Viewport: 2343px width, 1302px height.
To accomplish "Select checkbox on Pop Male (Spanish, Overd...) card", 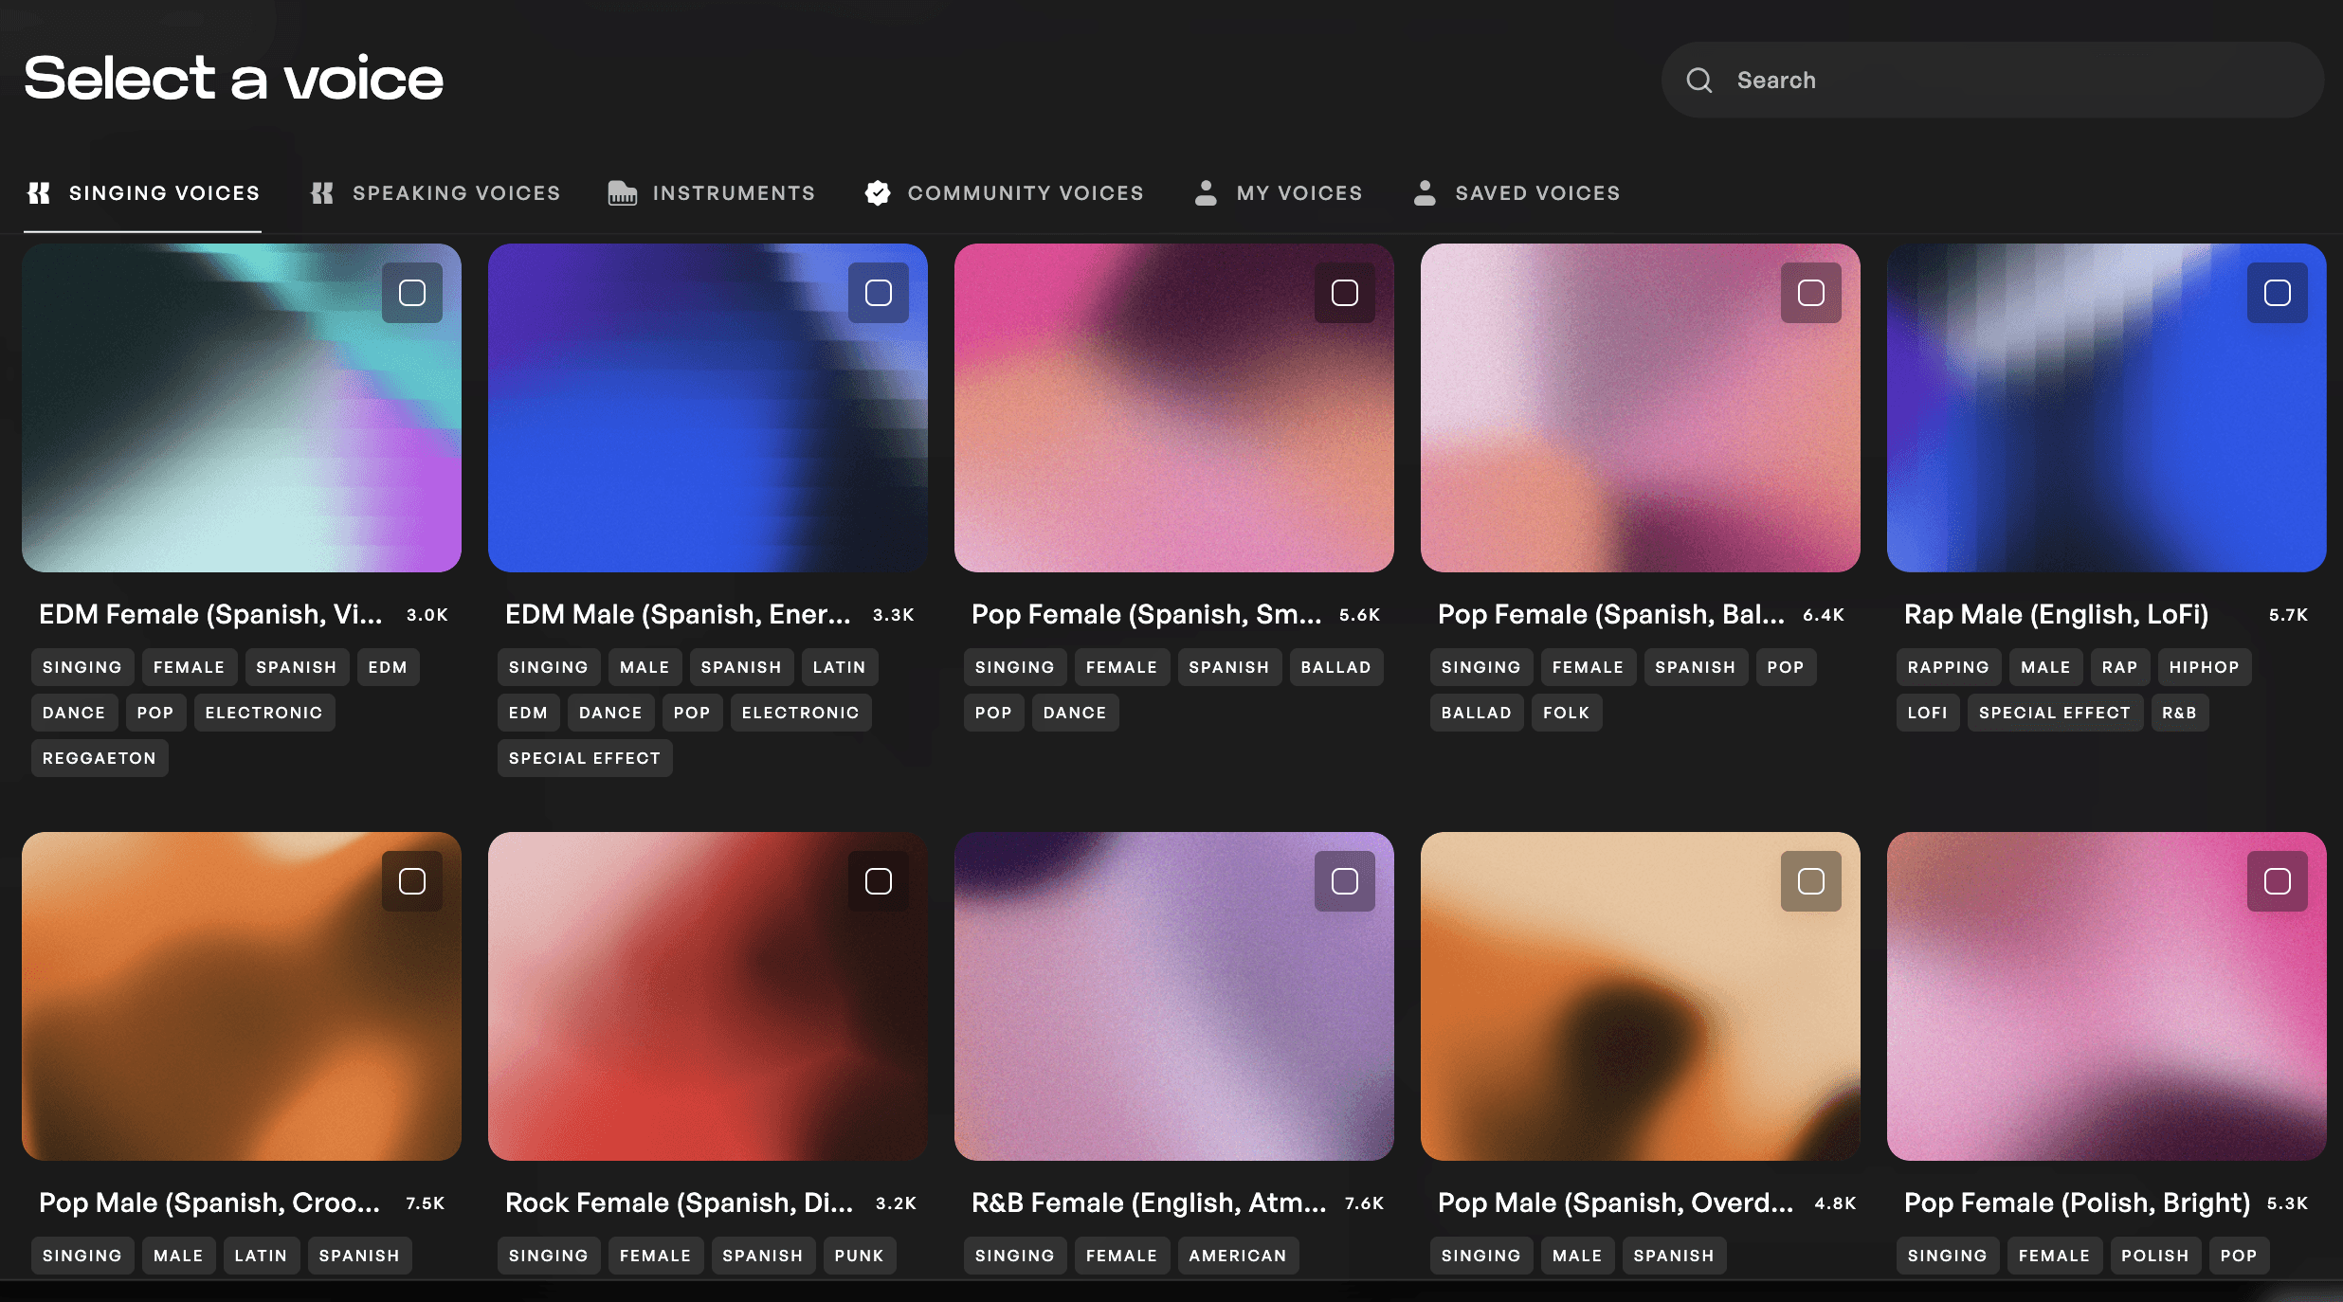I will [1811, 881].
